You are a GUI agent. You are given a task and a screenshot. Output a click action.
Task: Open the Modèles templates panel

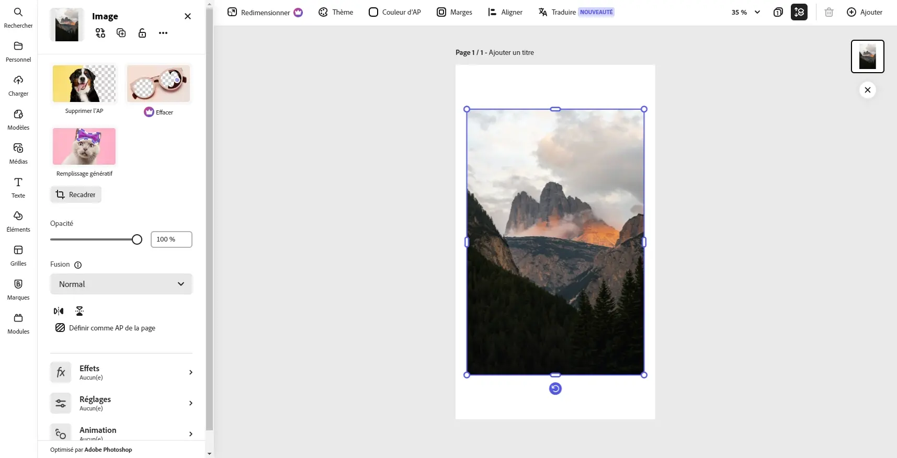click(18, 119)
